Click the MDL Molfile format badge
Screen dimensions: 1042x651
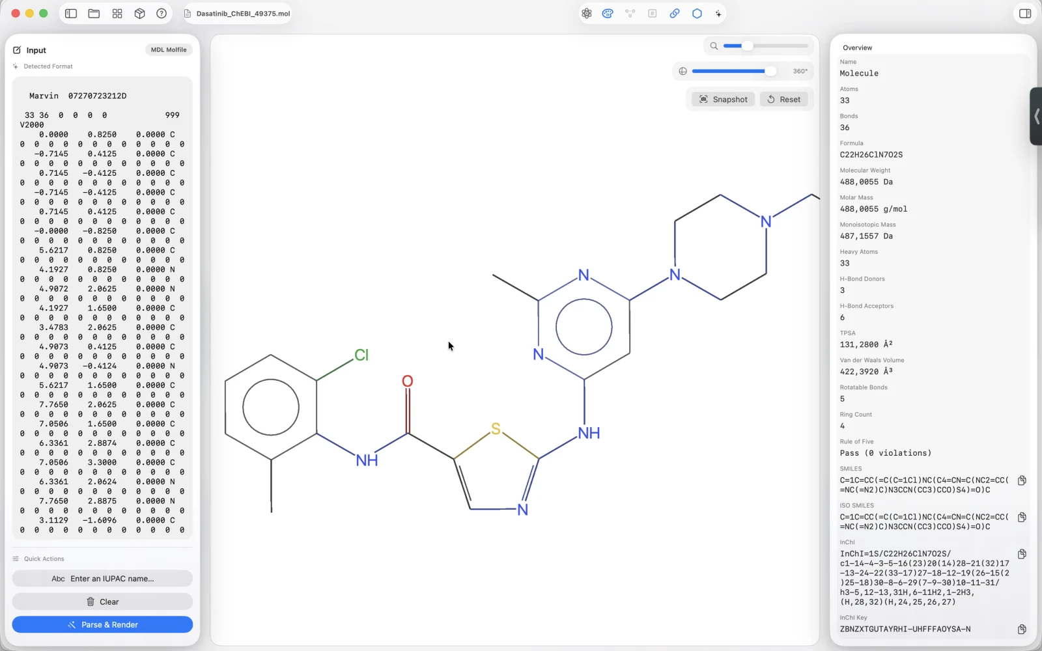point(169,50)
